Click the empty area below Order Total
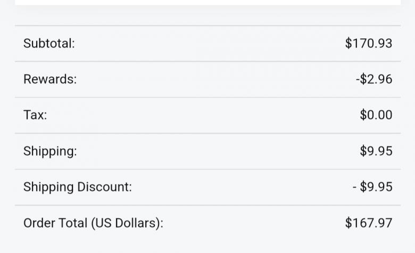 [207, 245]
